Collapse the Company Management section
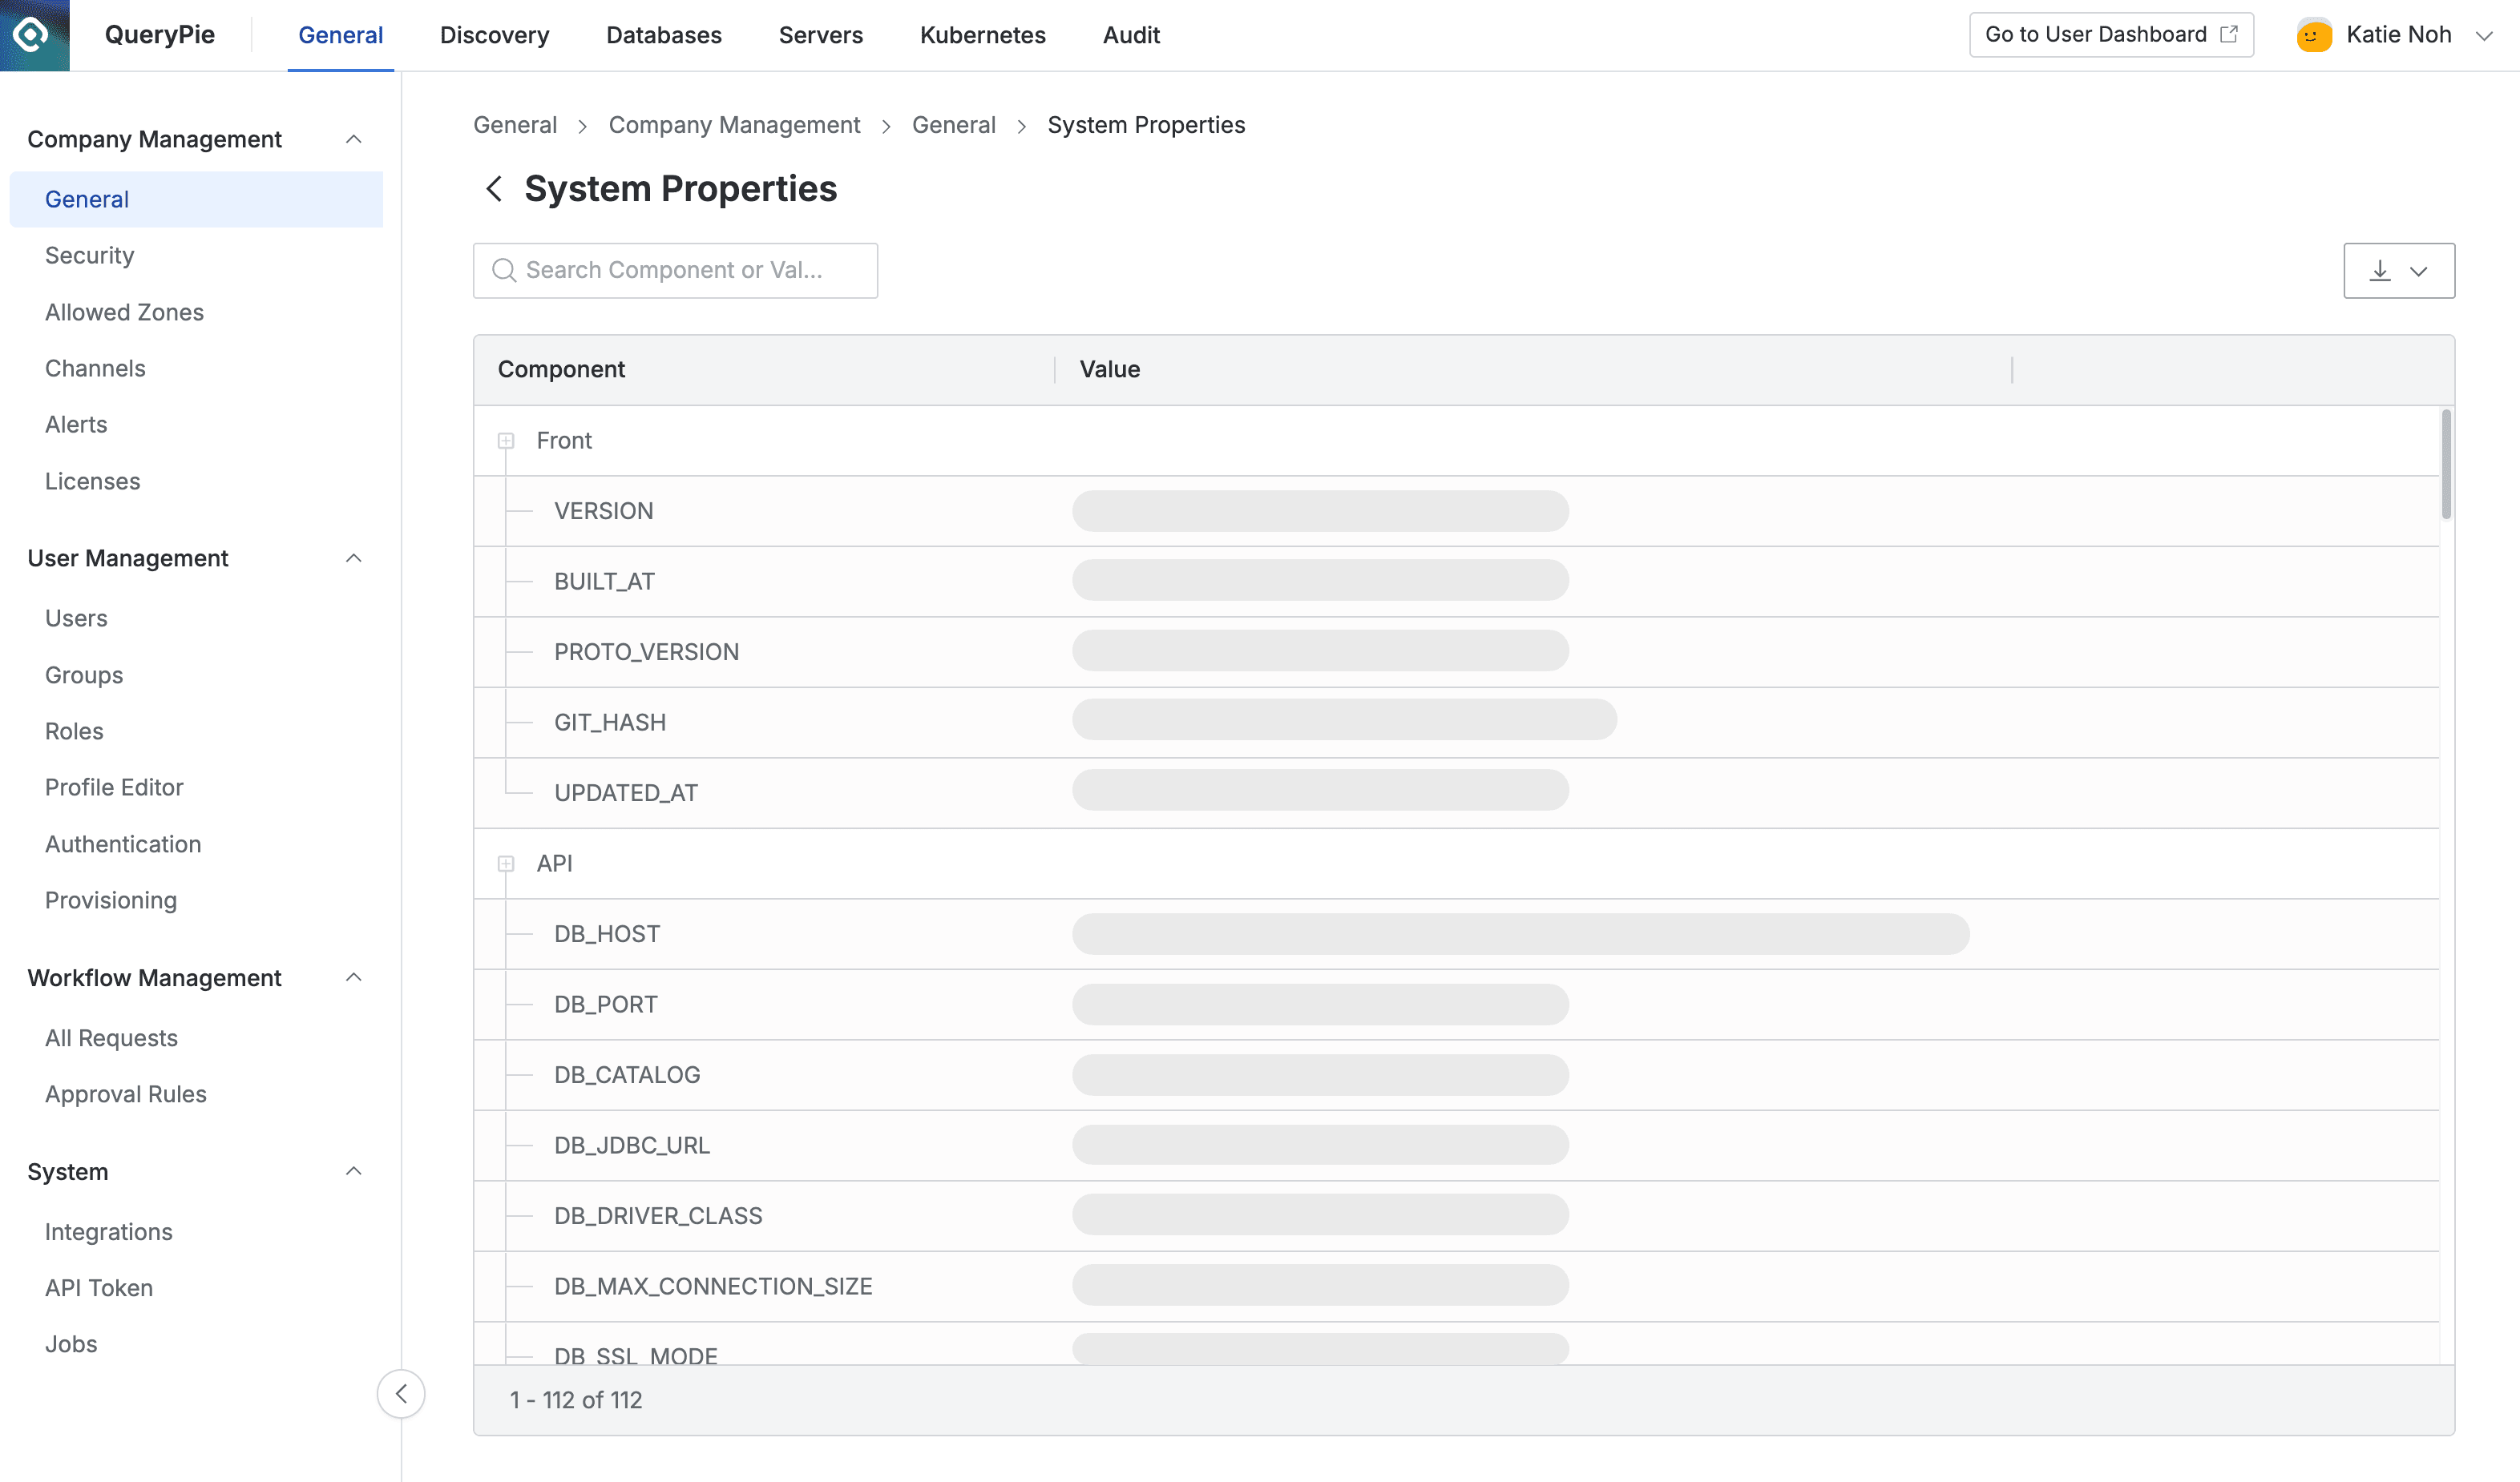Viewport: 2520px width, 1482px height. (x=353, y=139)
